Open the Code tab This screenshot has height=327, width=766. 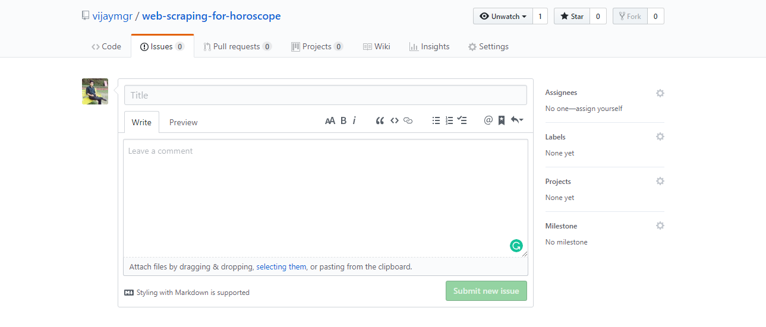106,46
